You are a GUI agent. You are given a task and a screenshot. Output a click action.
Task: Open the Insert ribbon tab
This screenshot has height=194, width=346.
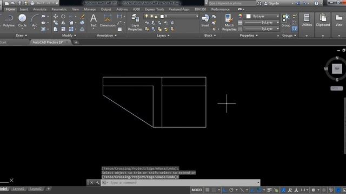pos(24,10)
